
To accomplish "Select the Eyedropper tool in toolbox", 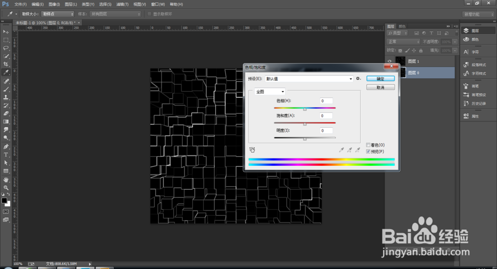I will coord(5,72).
